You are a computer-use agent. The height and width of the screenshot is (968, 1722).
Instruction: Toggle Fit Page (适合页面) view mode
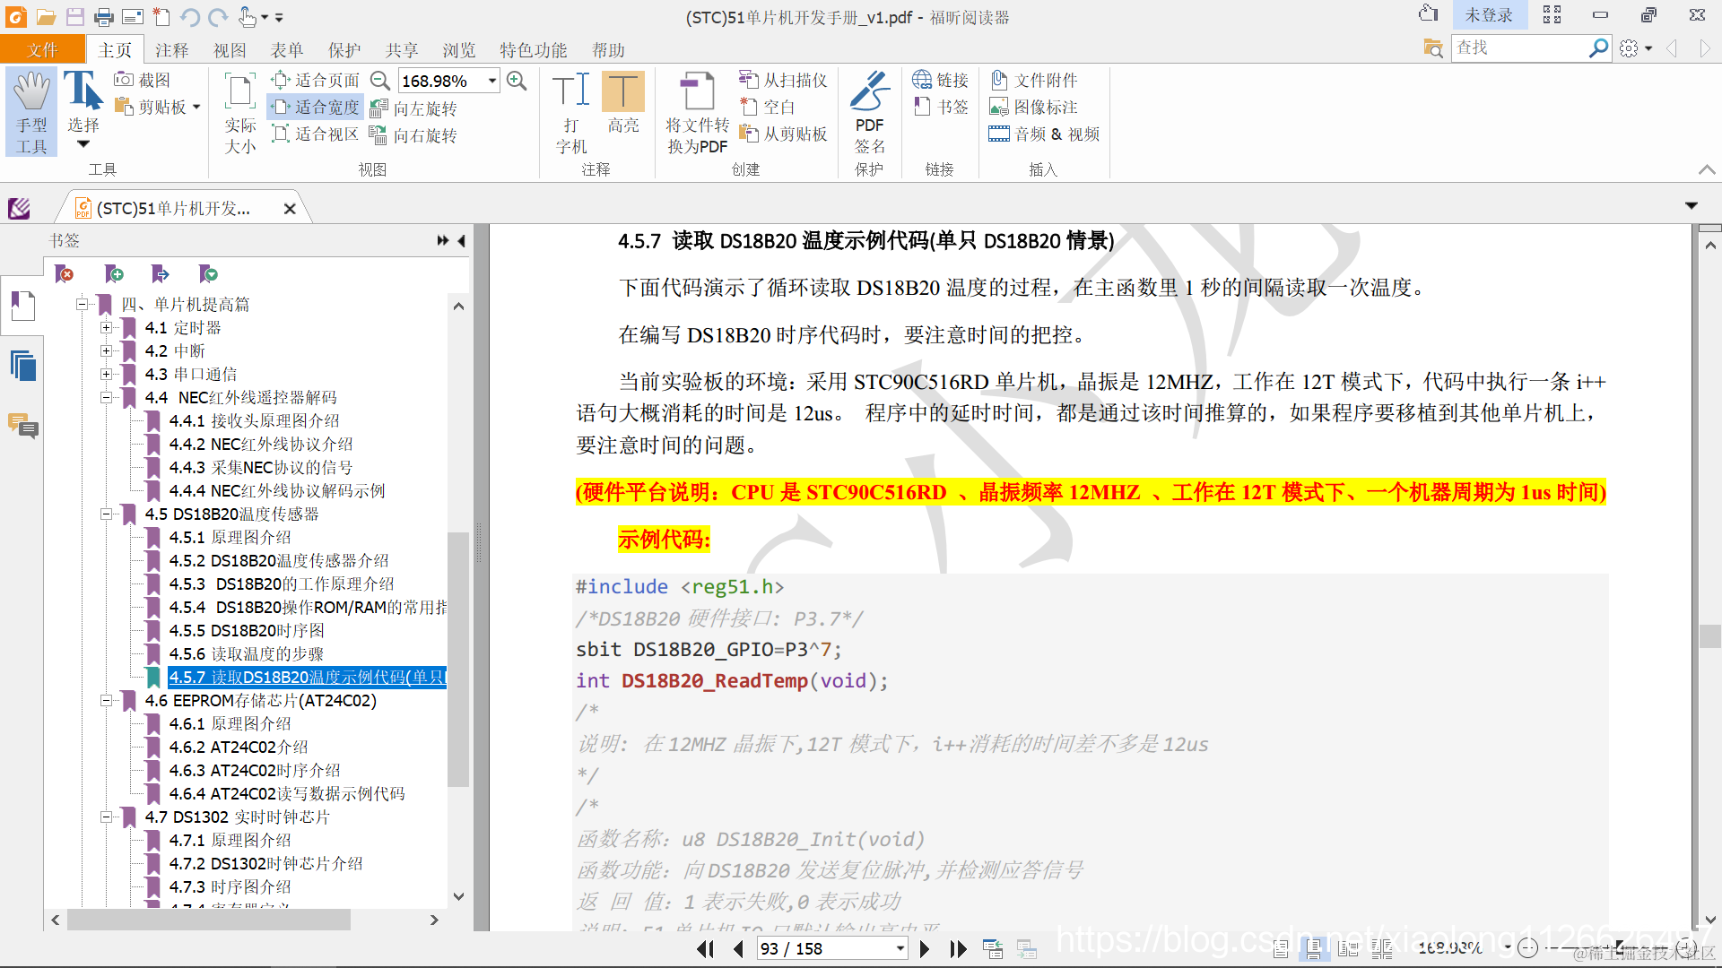[x=316, y=81]
